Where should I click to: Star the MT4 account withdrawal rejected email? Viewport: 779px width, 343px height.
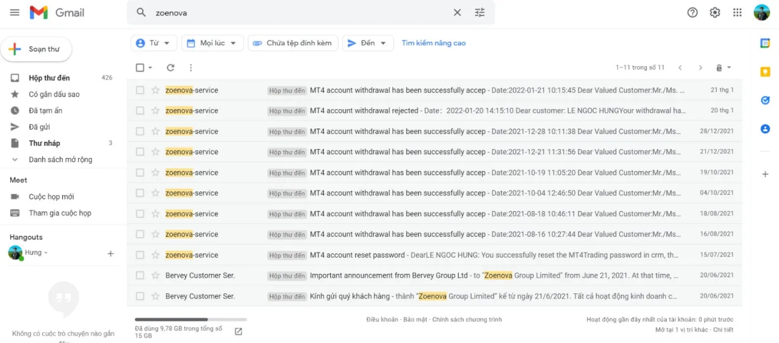tap(155, 111)
